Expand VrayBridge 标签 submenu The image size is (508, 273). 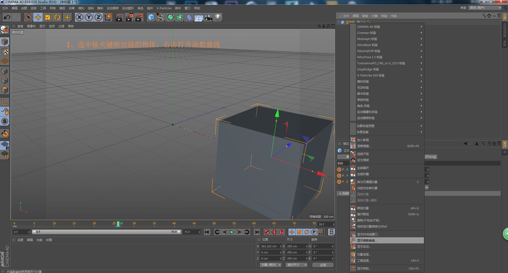coord(387,69)
